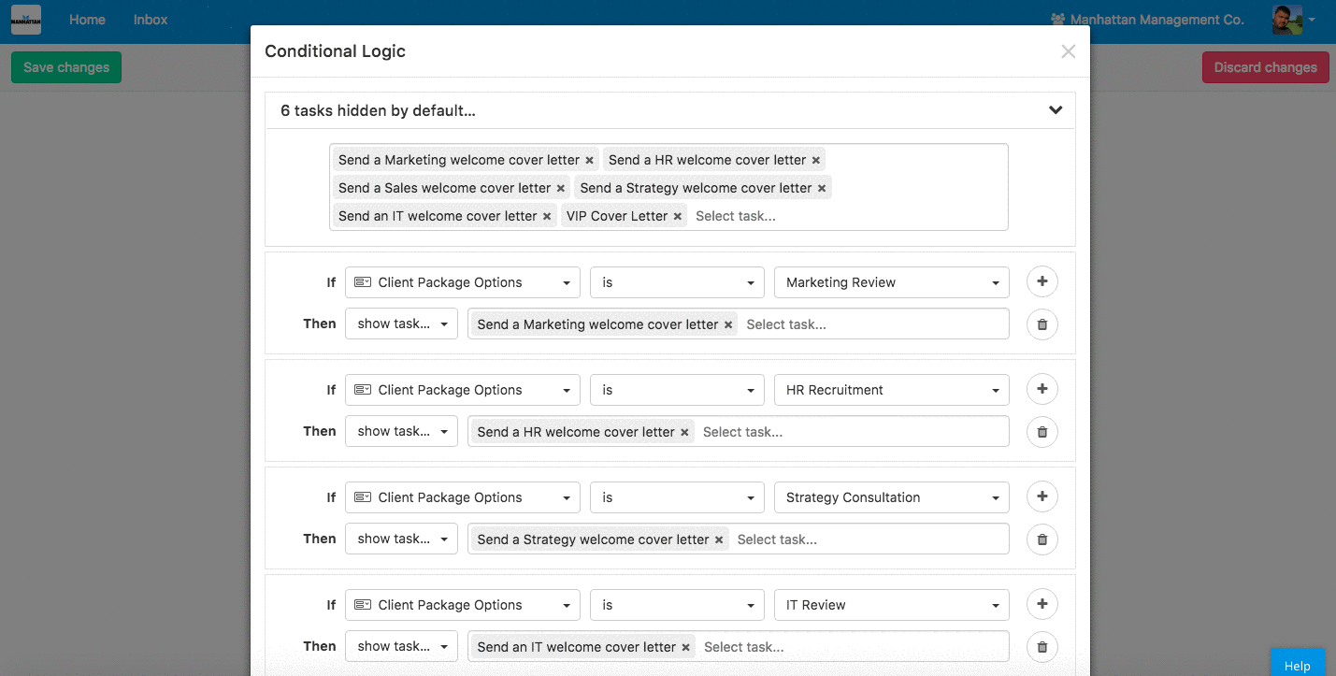Open the Manhattan Management Co. organization link
The width and height of the screenshot is (1336, 676).
point(1147,20)
